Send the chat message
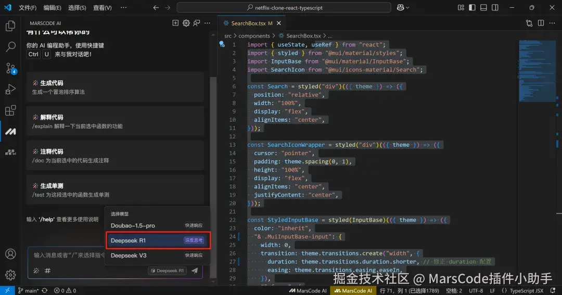562x295 pixels. pyautogui.click(x=195, y=271)
